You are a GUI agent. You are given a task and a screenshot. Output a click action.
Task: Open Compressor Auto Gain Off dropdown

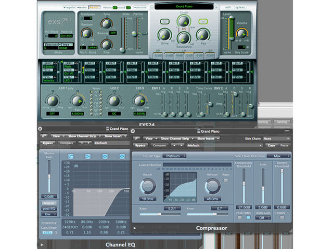tap(263, 218)
